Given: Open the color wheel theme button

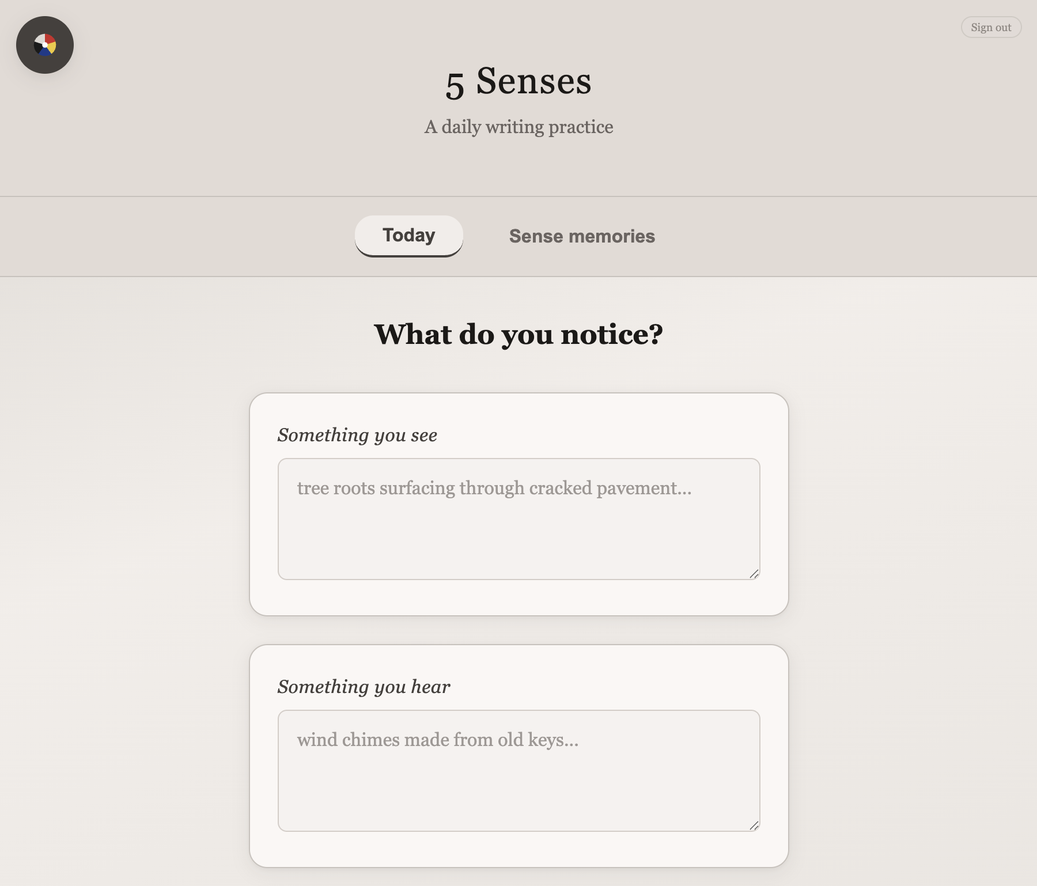Looking at the screenshot, I should tap(45, 45).
